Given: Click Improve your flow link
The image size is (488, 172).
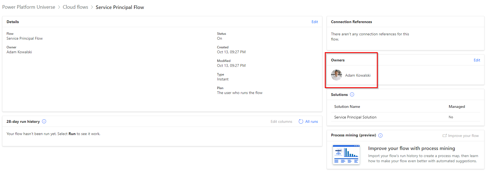Looking at the screenshot, I should (463, 136).
